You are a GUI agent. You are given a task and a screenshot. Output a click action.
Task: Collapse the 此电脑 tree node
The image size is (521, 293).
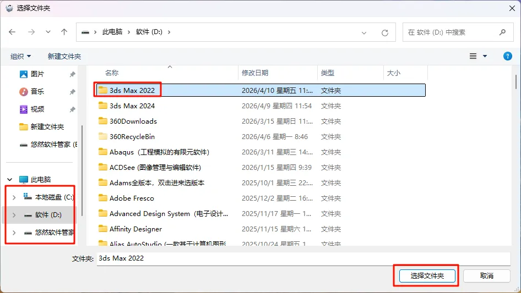[x=9, y=180]
